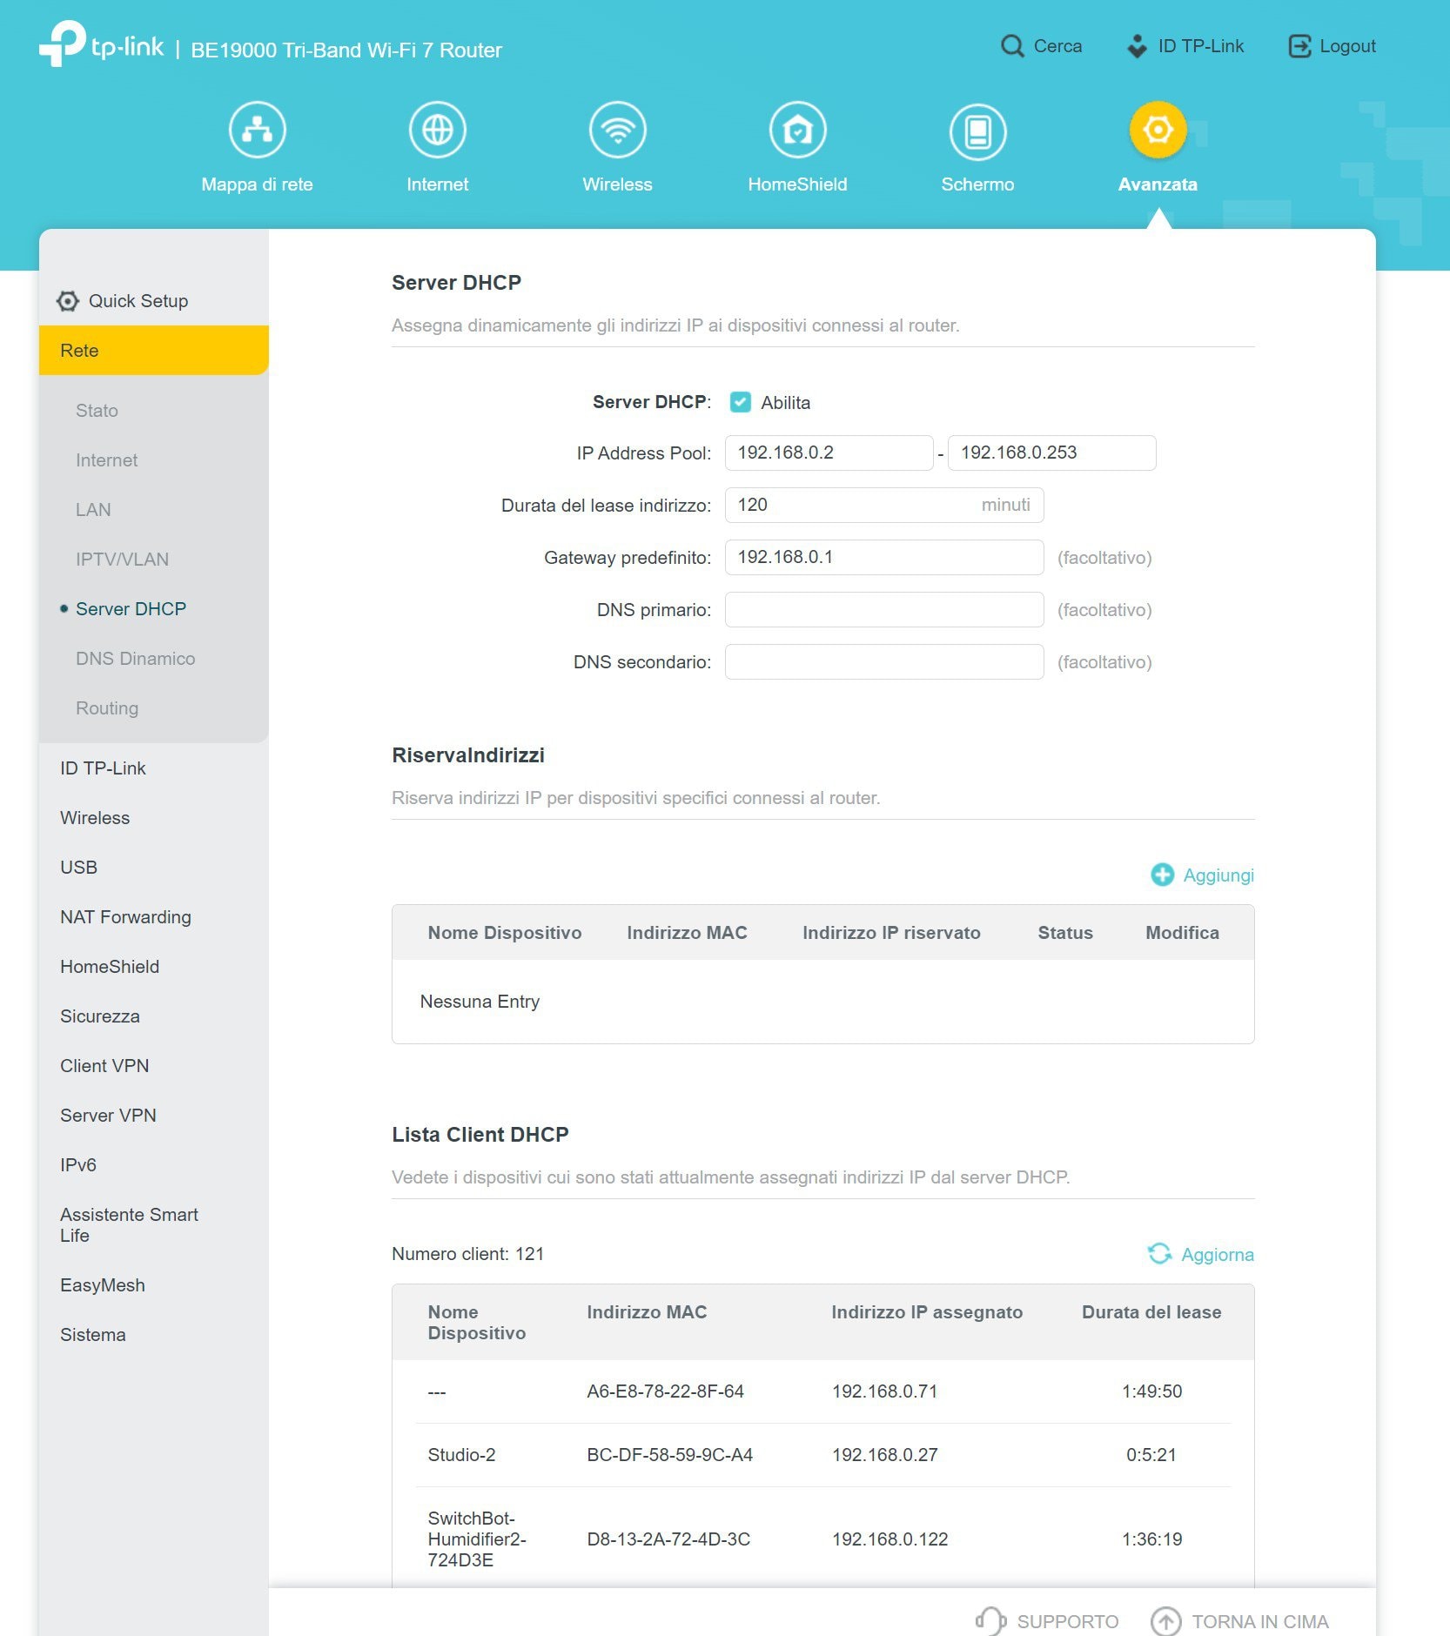Open the Mappa di rete icon
The width and height of the screenshot is (1450, 1636).
[x=257, y=131]
